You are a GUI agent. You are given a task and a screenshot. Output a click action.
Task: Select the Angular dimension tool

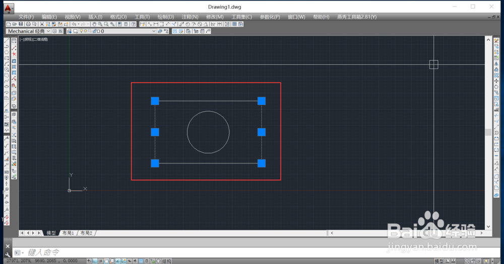coord(206,24)
